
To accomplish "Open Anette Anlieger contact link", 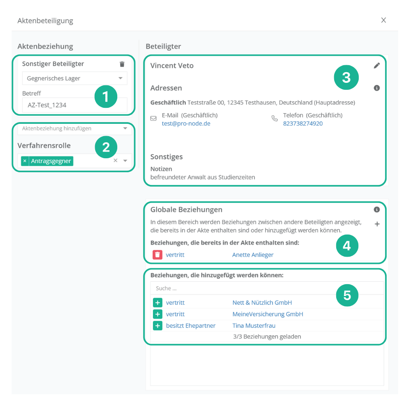I will coord(253,255).
